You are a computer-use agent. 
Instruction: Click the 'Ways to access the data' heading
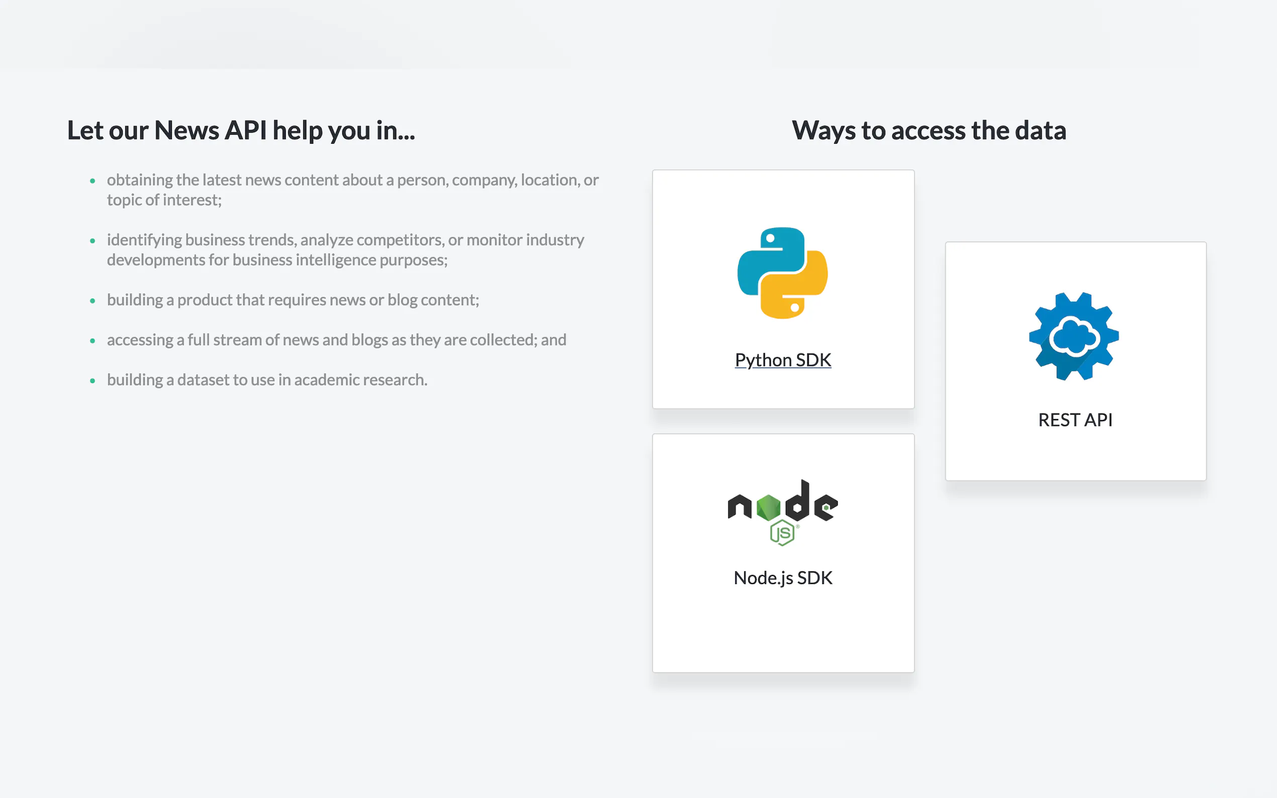pyautogui.click(x=929, y=130)
